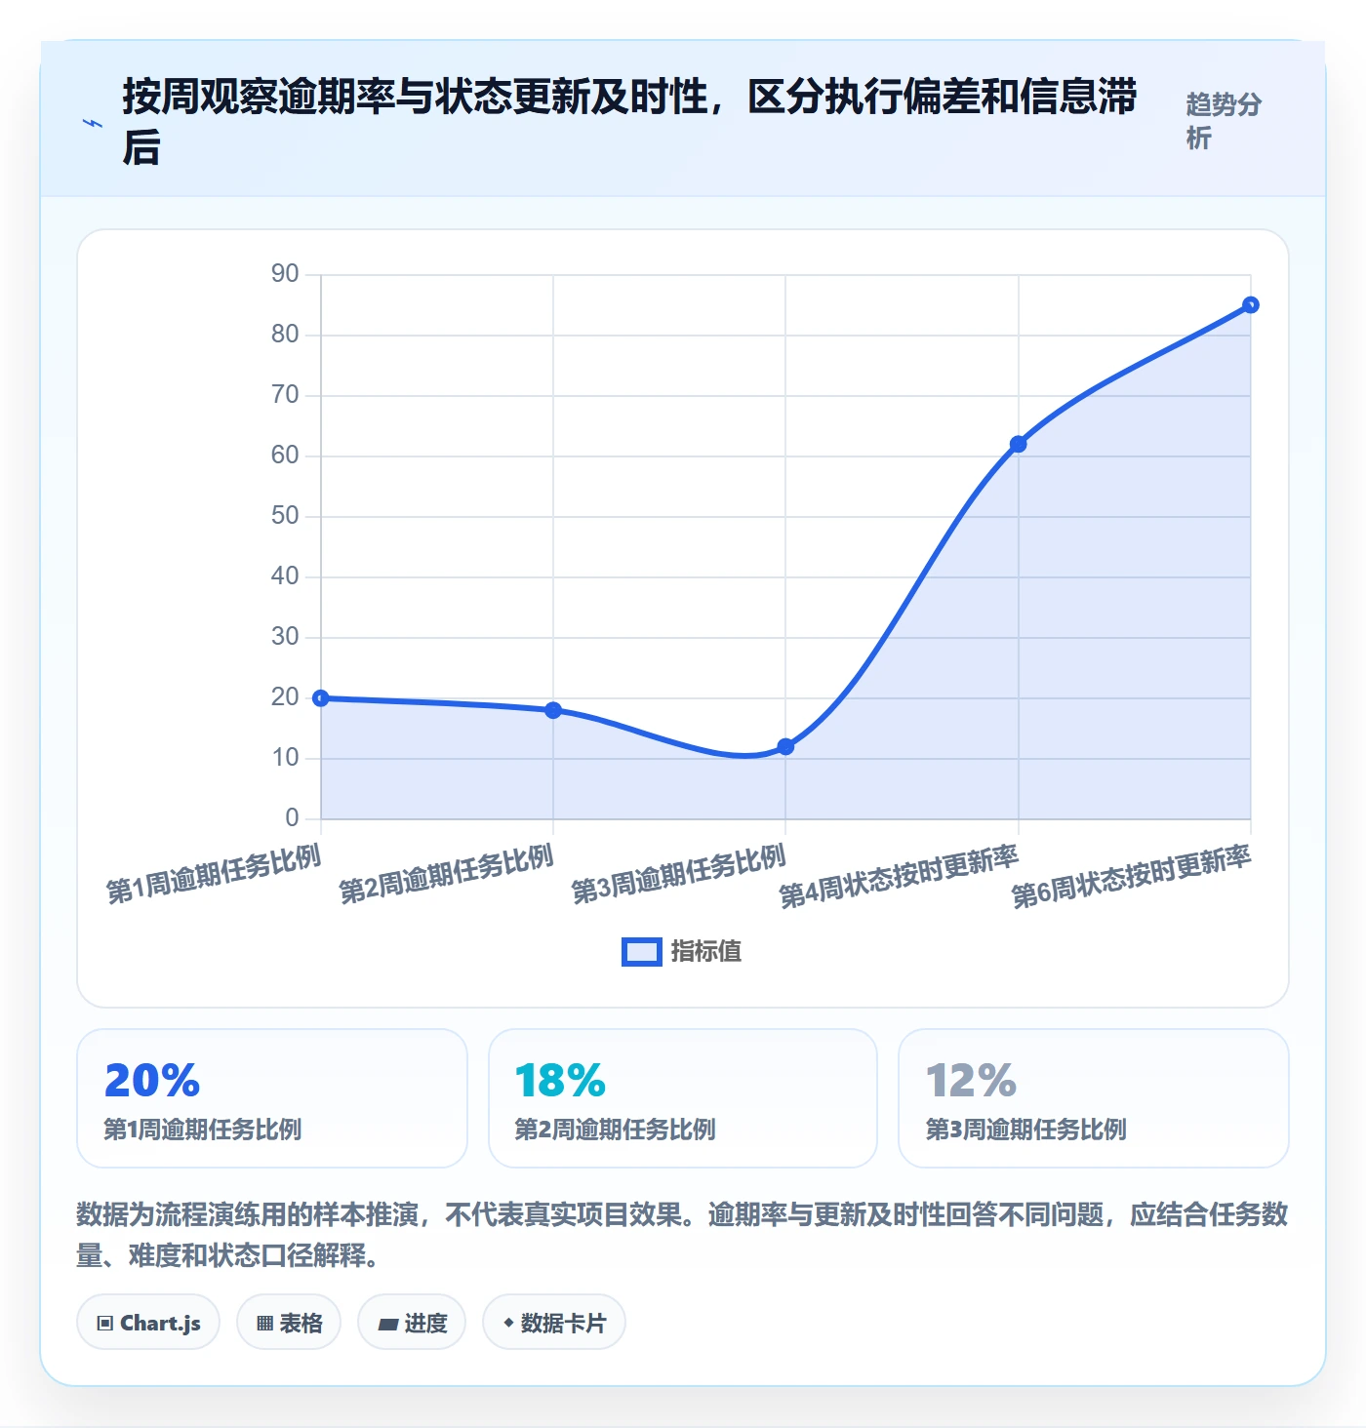Click the note starting 数据为流程演练用的样本推演
The height and width of the screenshot is (1428, 1366).
[x=682, y=1234]
